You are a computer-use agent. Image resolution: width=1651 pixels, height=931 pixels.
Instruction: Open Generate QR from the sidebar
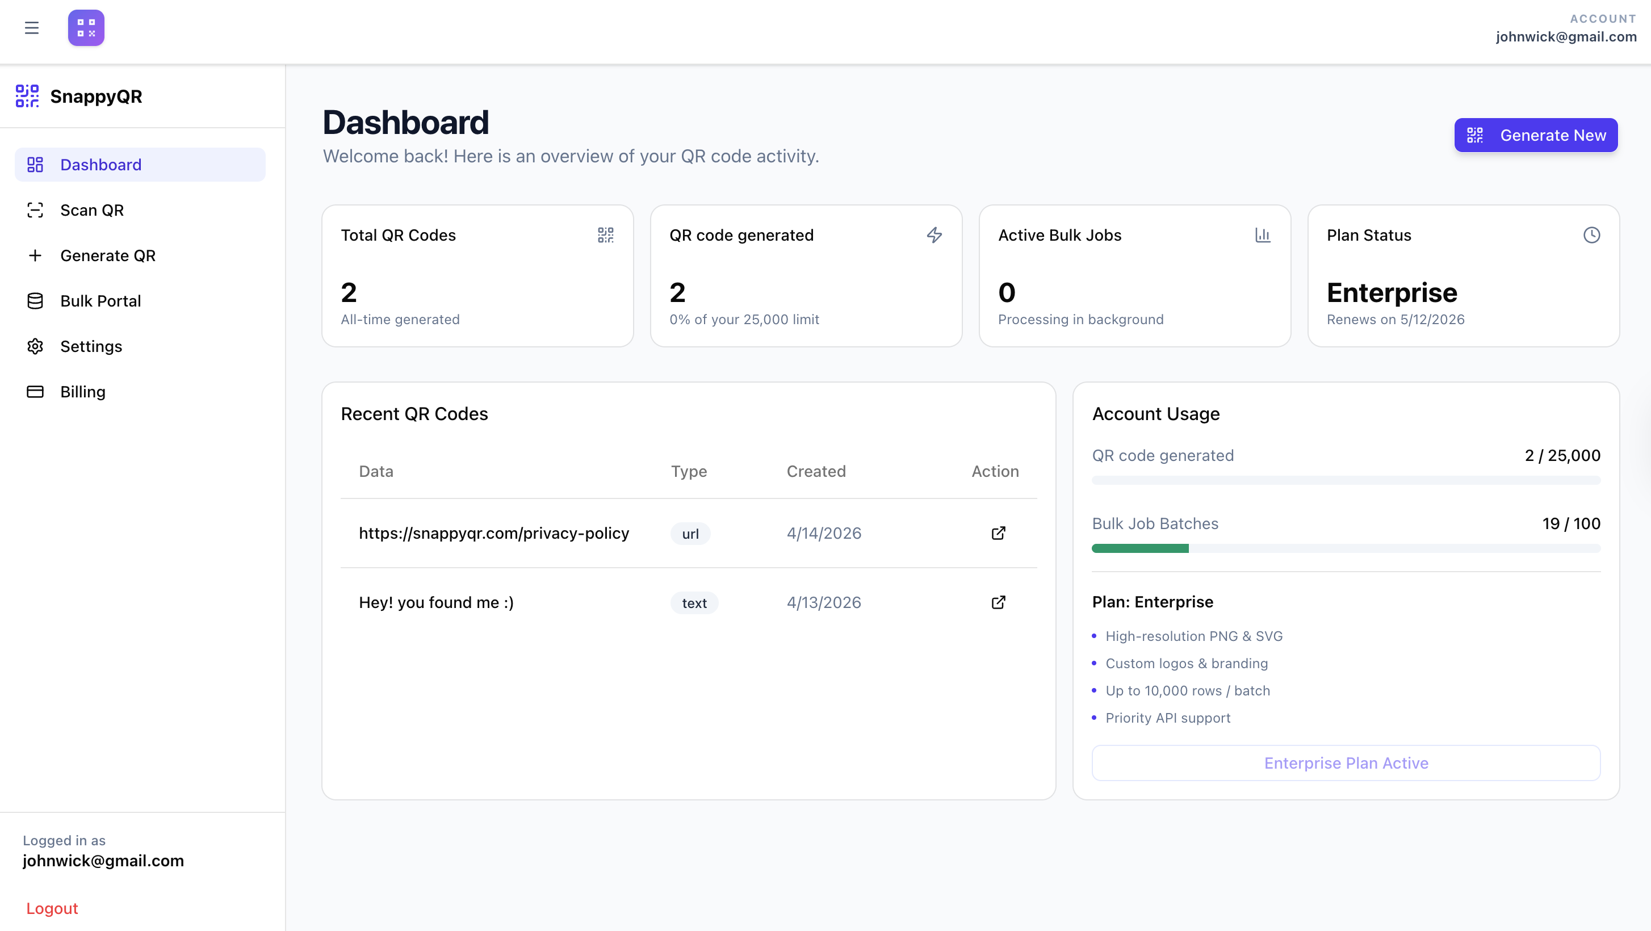coord(108,255)
